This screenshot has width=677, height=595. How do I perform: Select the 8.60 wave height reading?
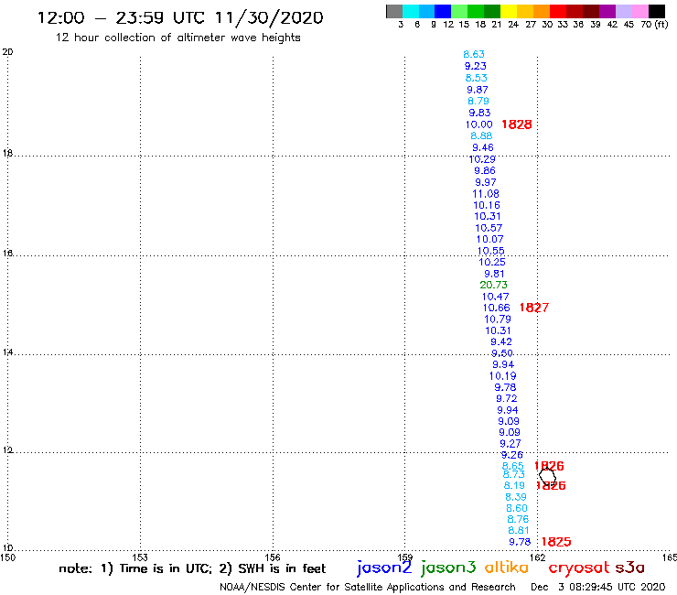click(x=517, y=509)
